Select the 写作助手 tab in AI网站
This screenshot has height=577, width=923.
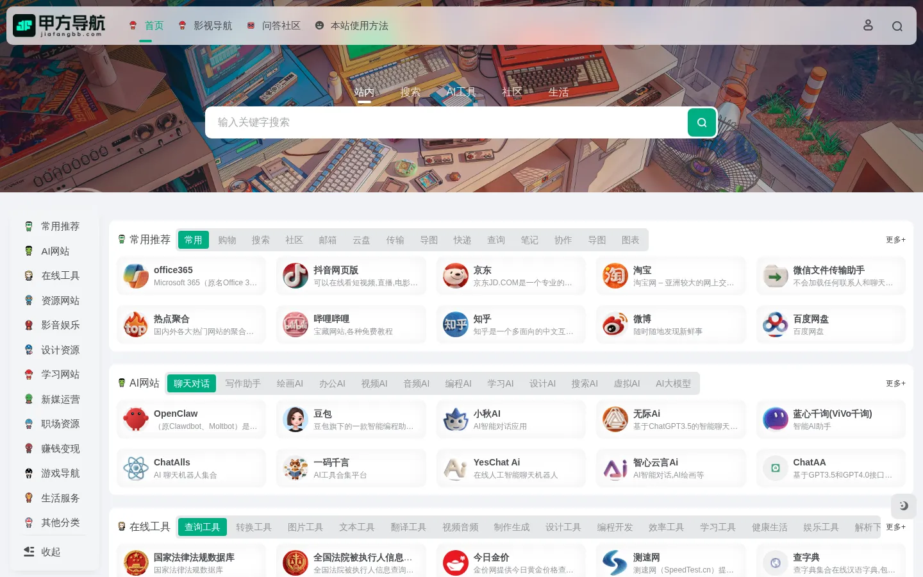click(243, 383)
